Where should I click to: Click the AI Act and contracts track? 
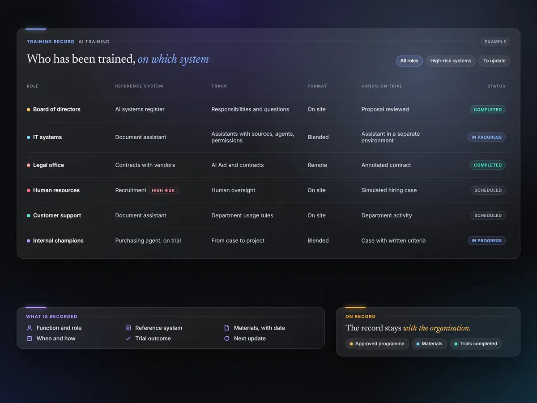tap(238, 165)
